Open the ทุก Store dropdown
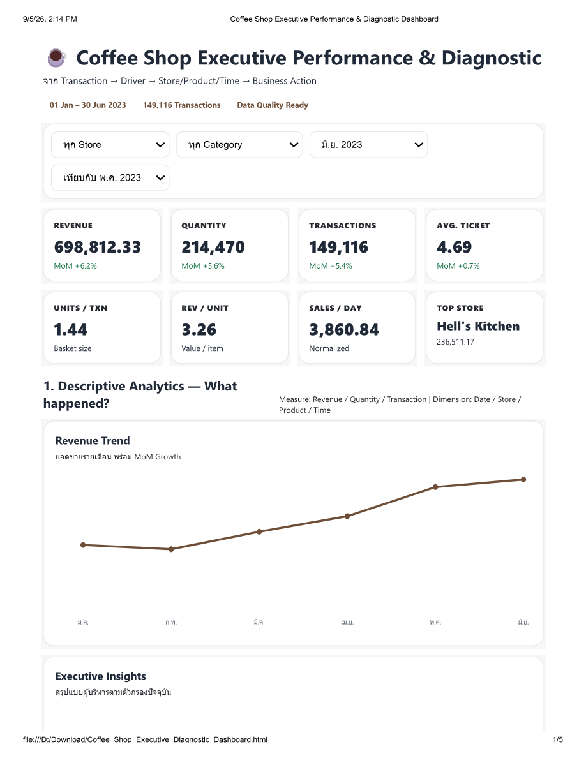The height and width of the screenshot is (758, 586). tap(110, 145)
